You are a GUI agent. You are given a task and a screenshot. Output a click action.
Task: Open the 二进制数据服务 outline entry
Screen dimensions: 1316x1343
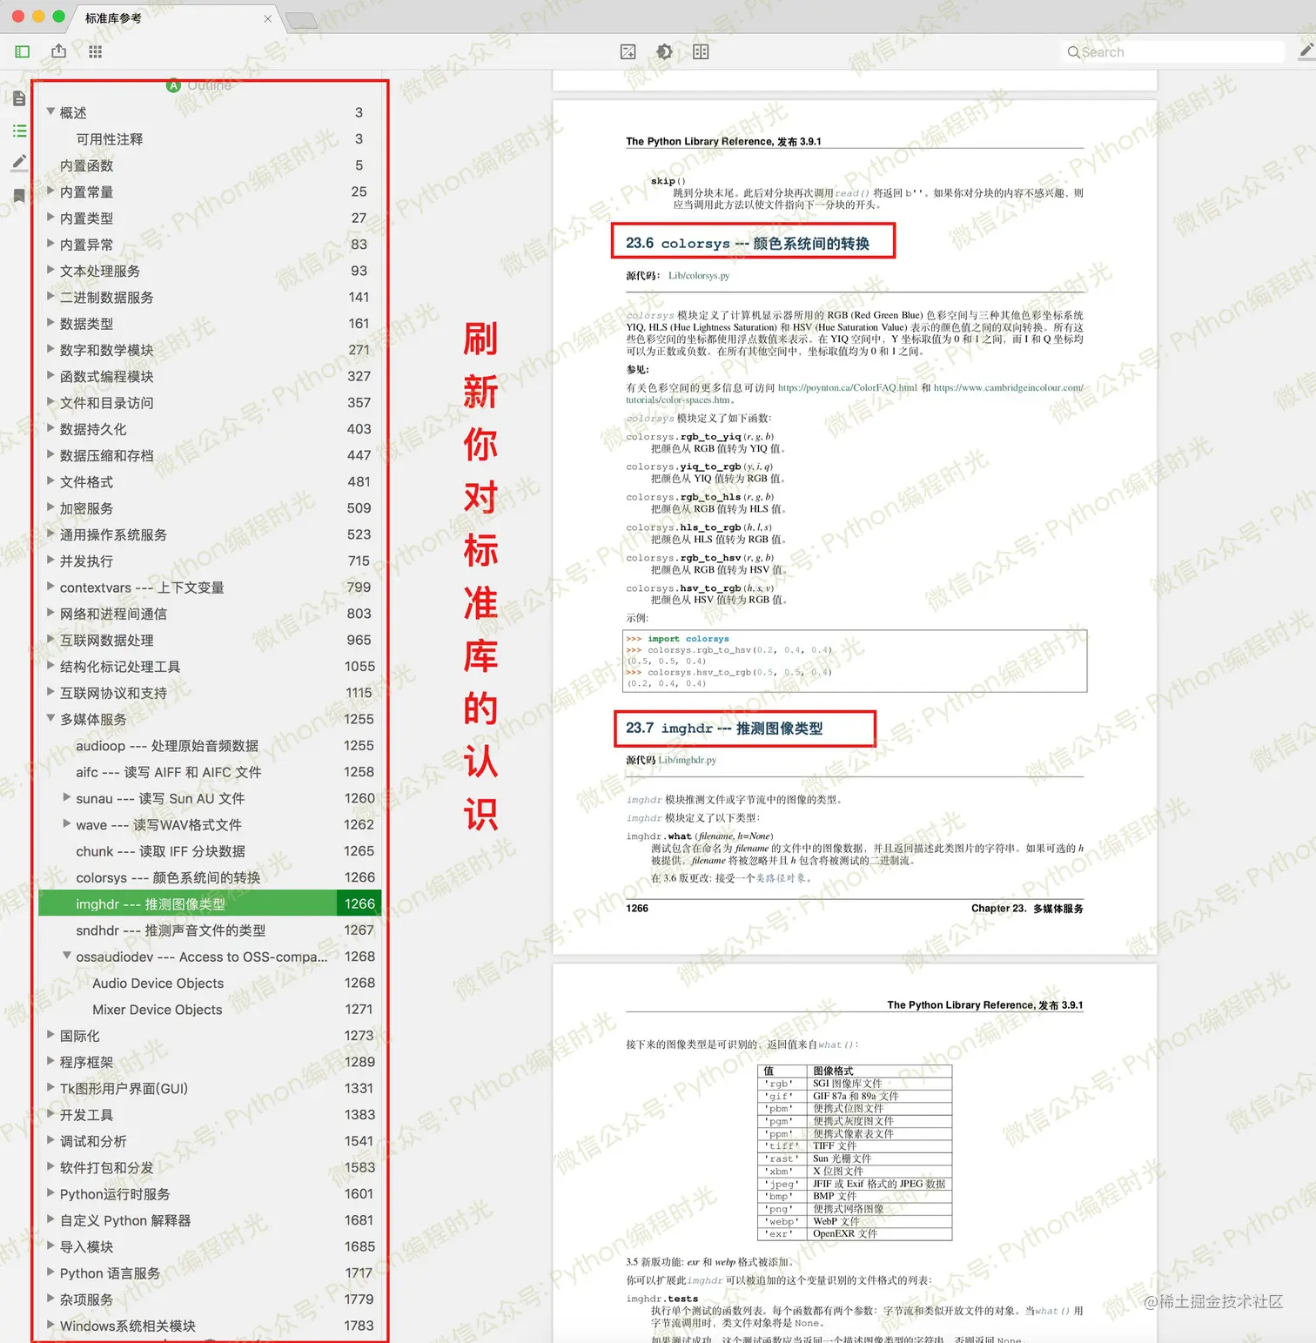coord(106,298)
